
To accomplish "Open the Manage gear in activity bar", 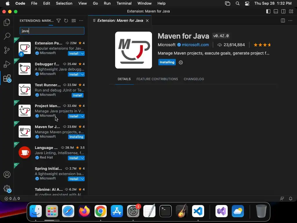I will pos(7,189).
